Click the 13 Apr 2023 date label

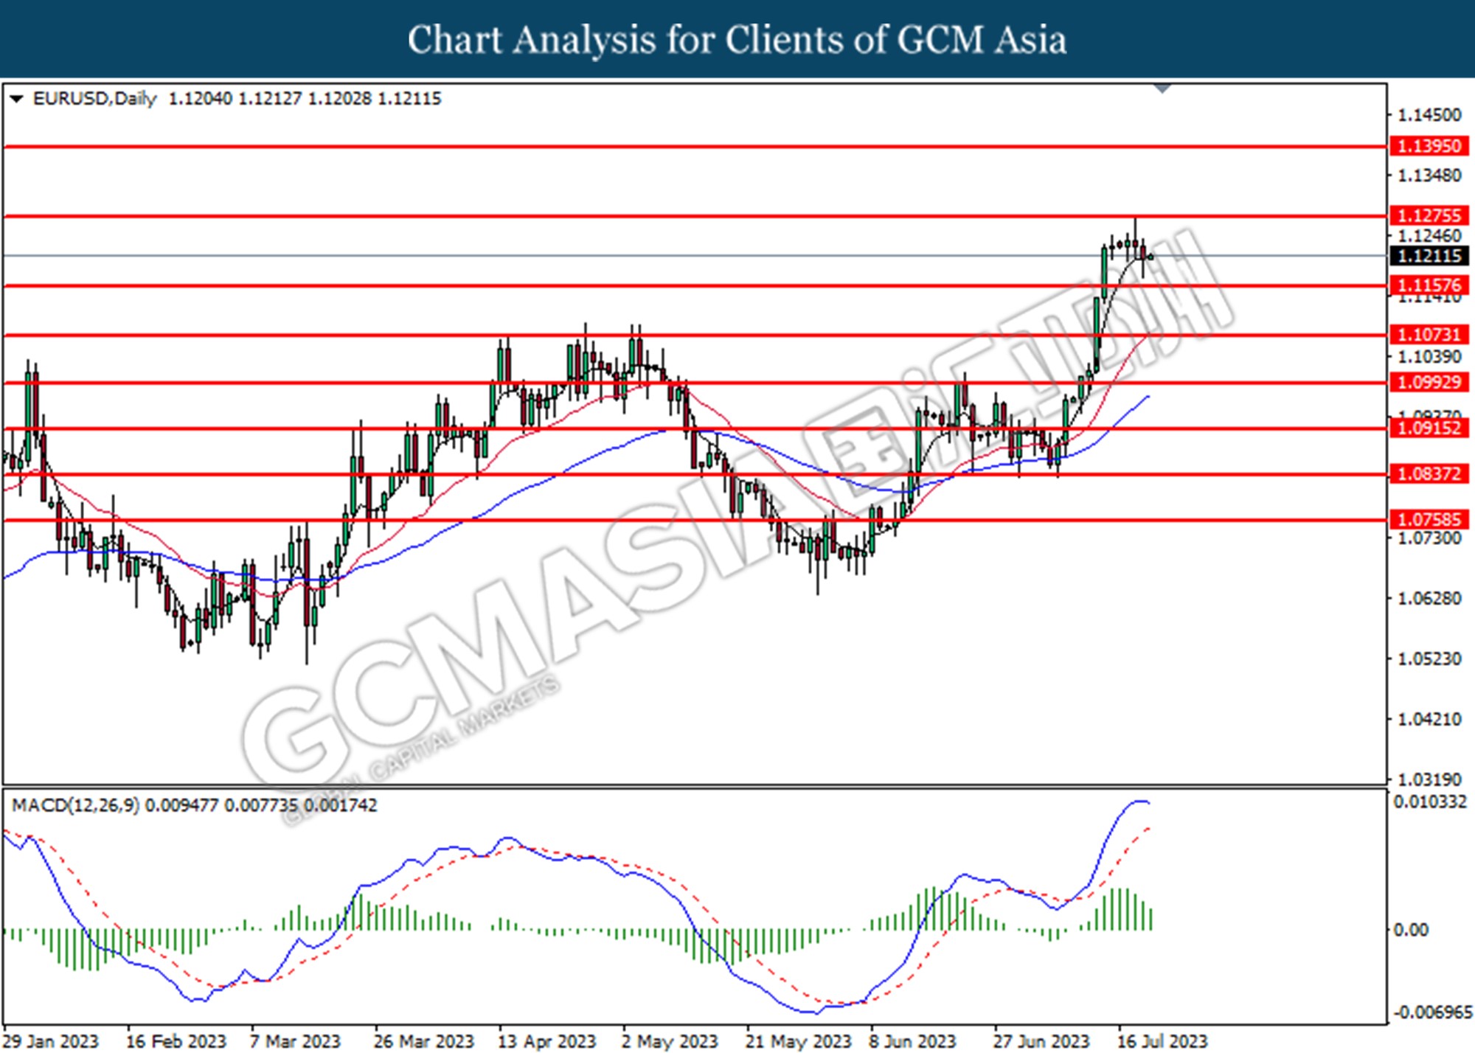click(x=546, y=1041)
